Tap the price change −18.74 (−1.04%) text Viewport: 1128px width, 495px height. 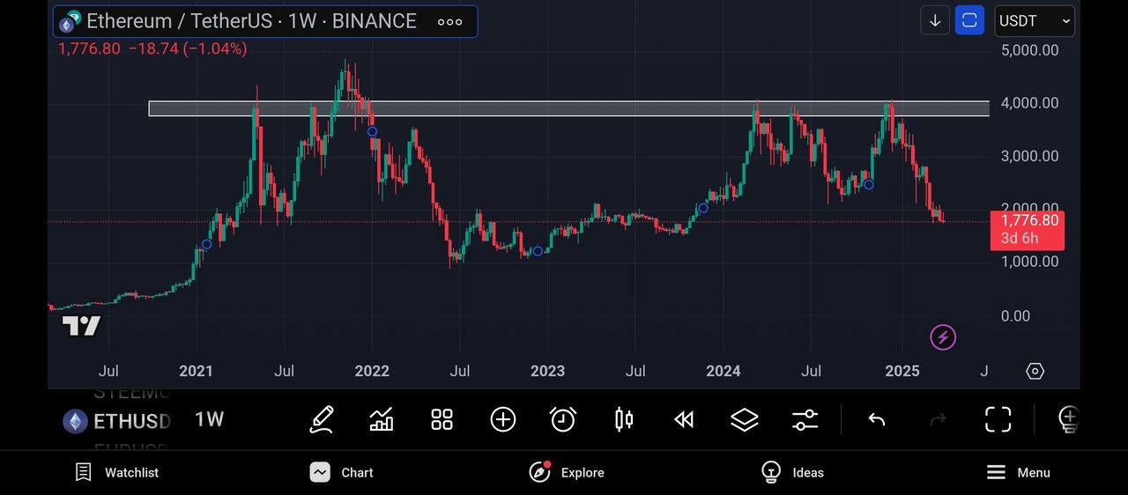point(187,49)
